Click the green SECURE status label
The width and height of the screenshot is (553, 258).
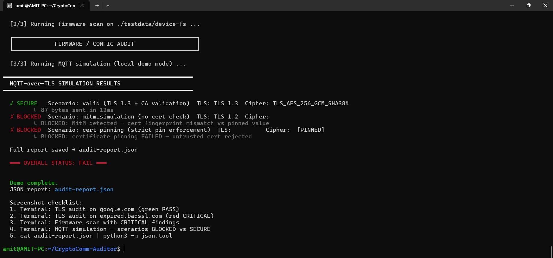pos(27,103)
